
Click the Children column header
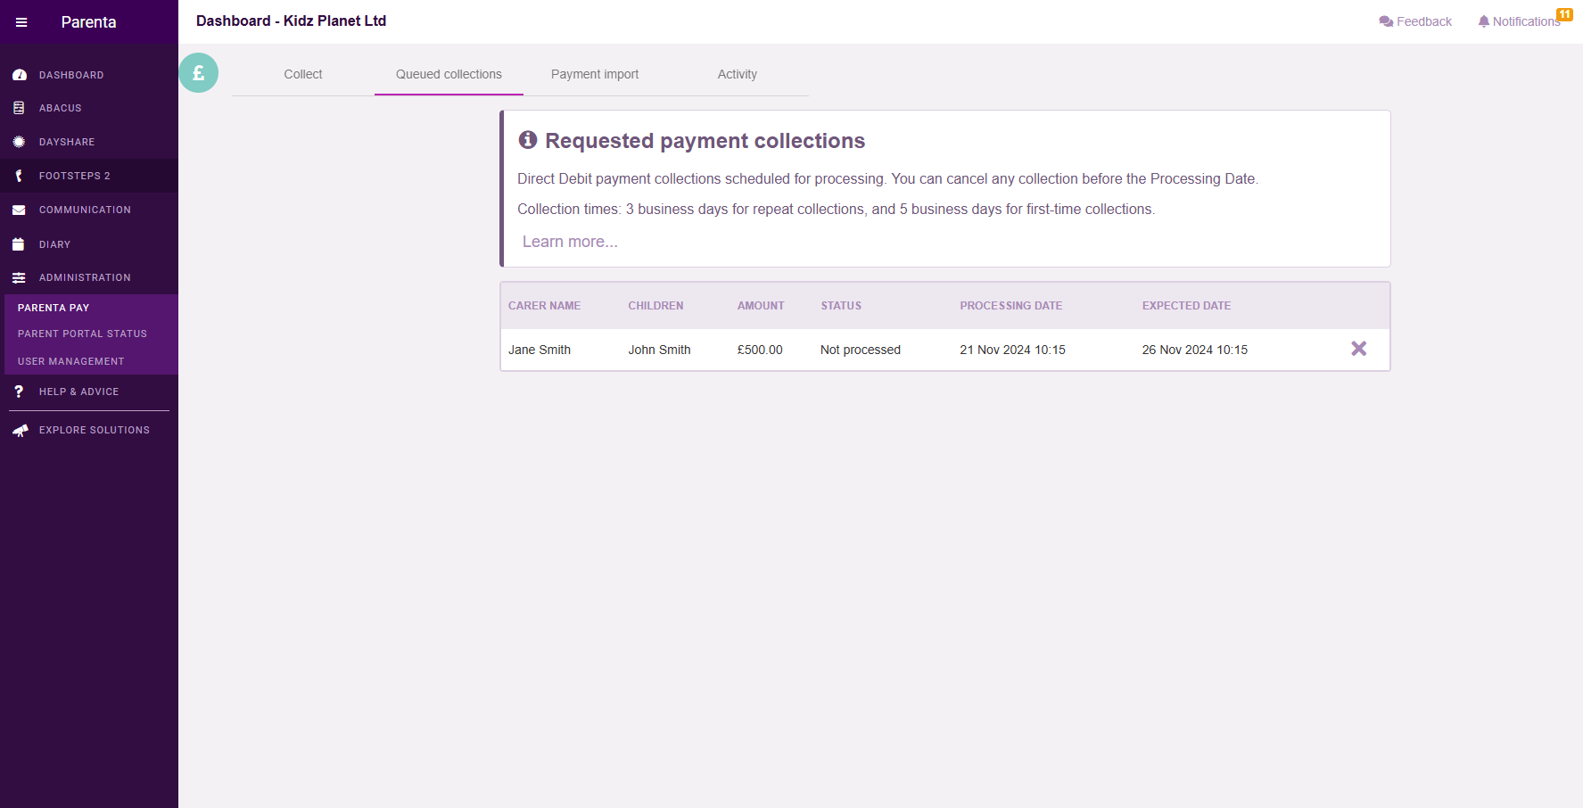click(x=655, y=306)
